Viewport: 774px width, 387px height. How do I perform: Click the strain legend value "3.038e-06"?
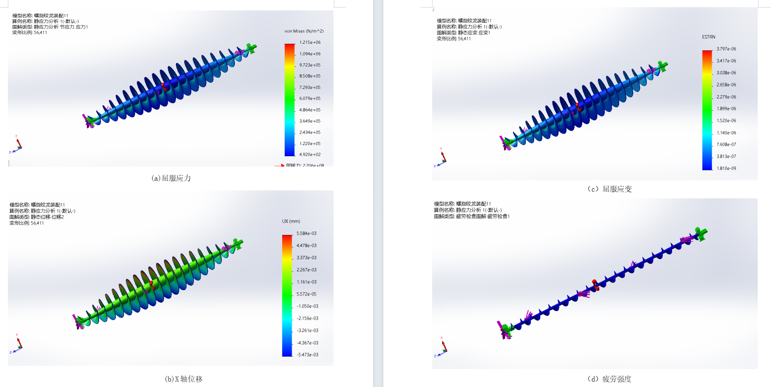point(726,73)
